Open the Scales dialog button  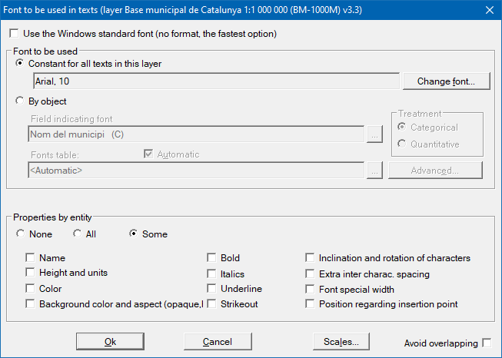click(x=341, y=341)
